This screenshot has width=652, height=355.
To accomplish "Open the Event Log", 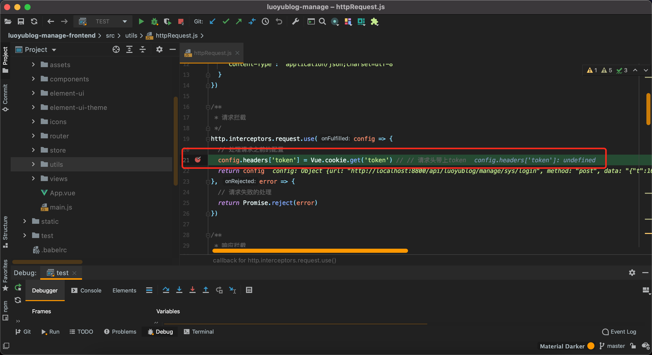I will [619, 332].
